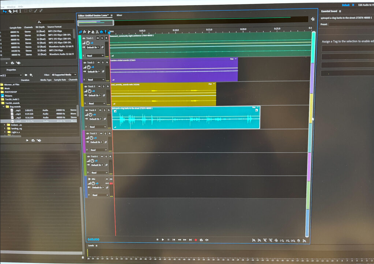Show the fx effects track controls

point(85,32)
